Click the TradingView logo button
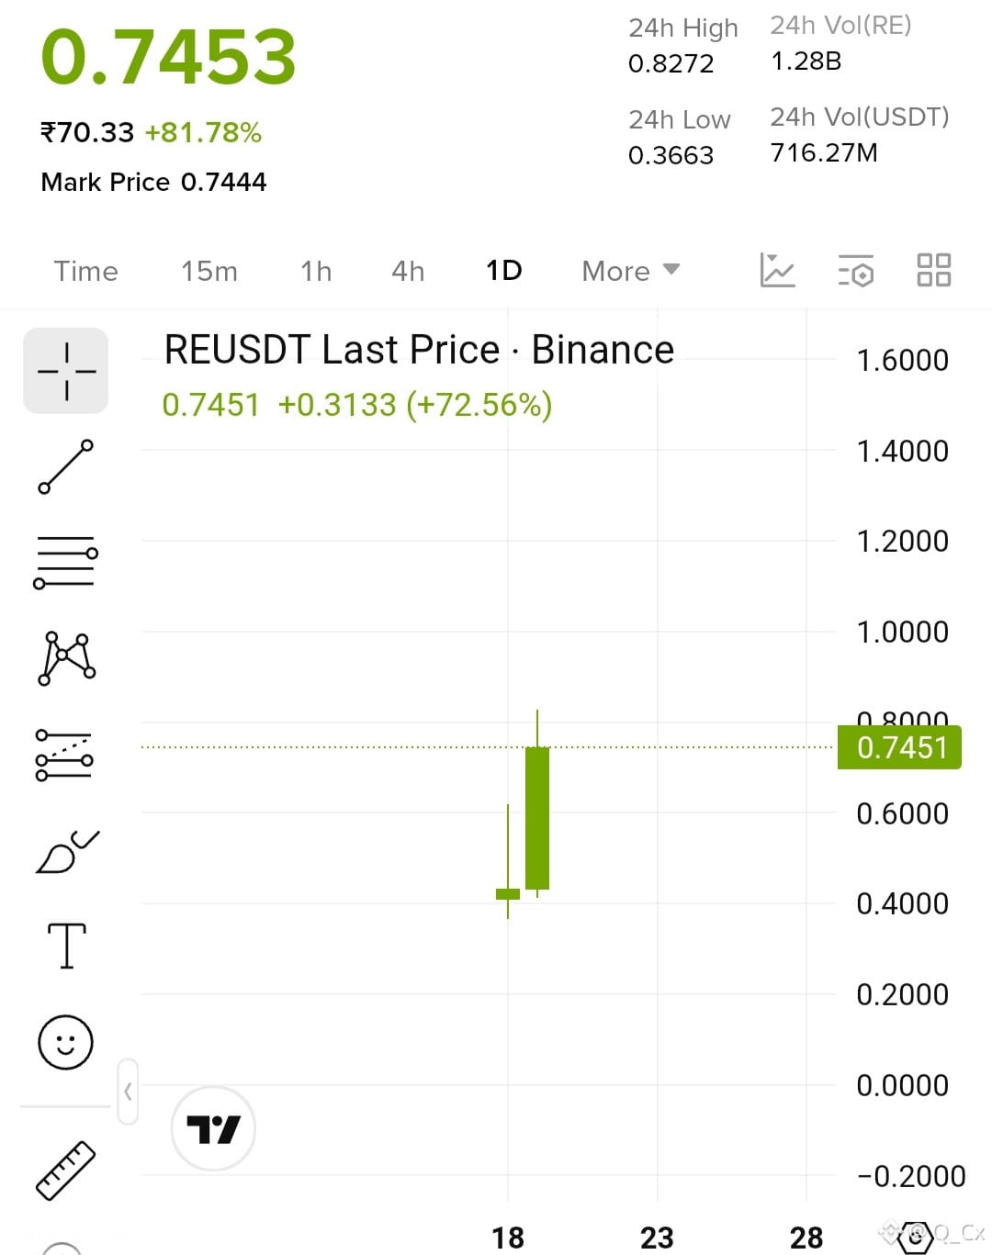Viewport: 992px width, 1255px height. 213,1128
